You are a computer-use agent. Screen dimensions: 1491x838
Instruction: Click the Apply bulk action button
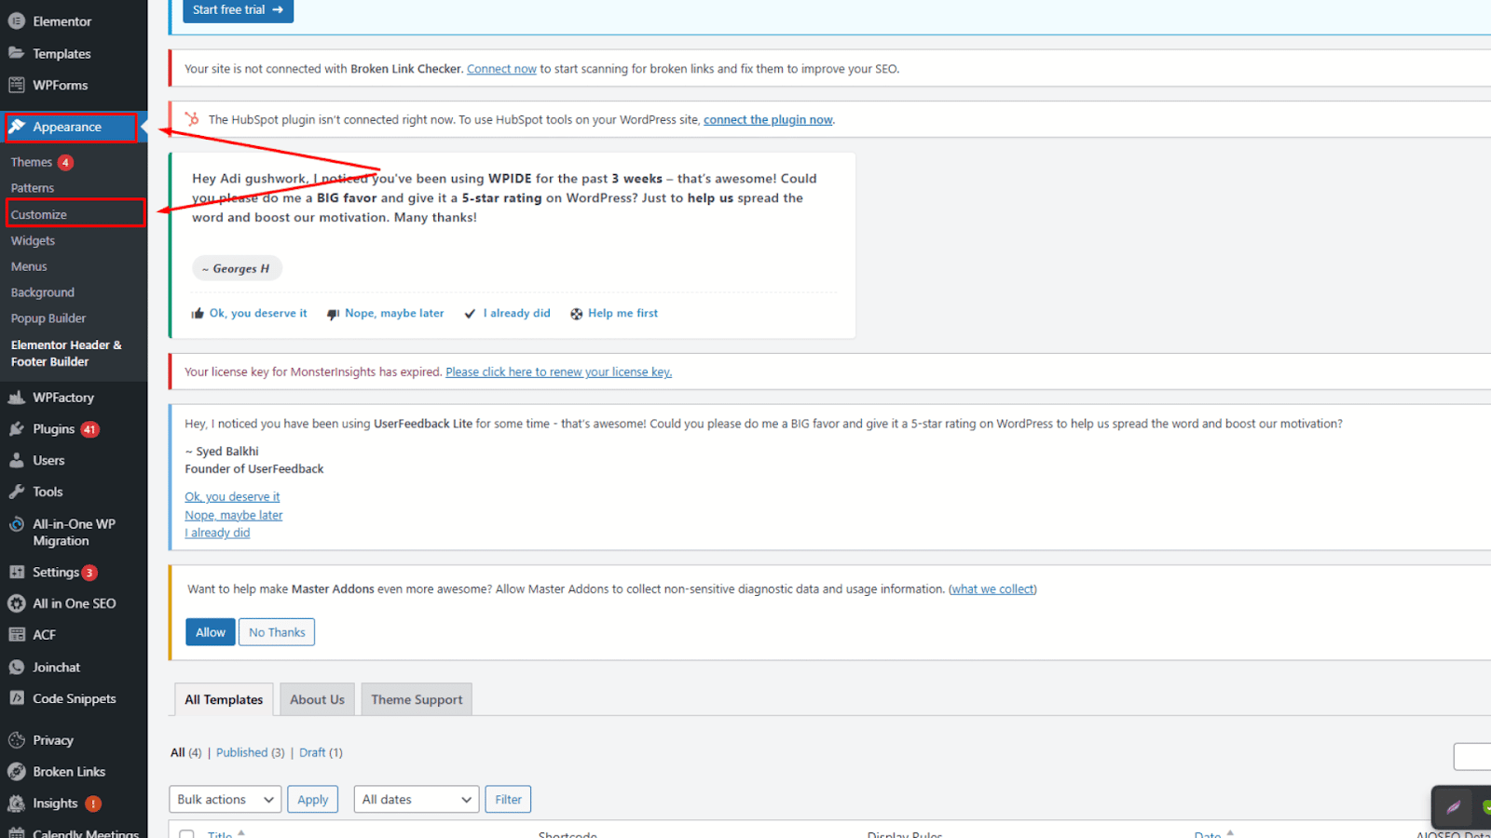(312, 799)
